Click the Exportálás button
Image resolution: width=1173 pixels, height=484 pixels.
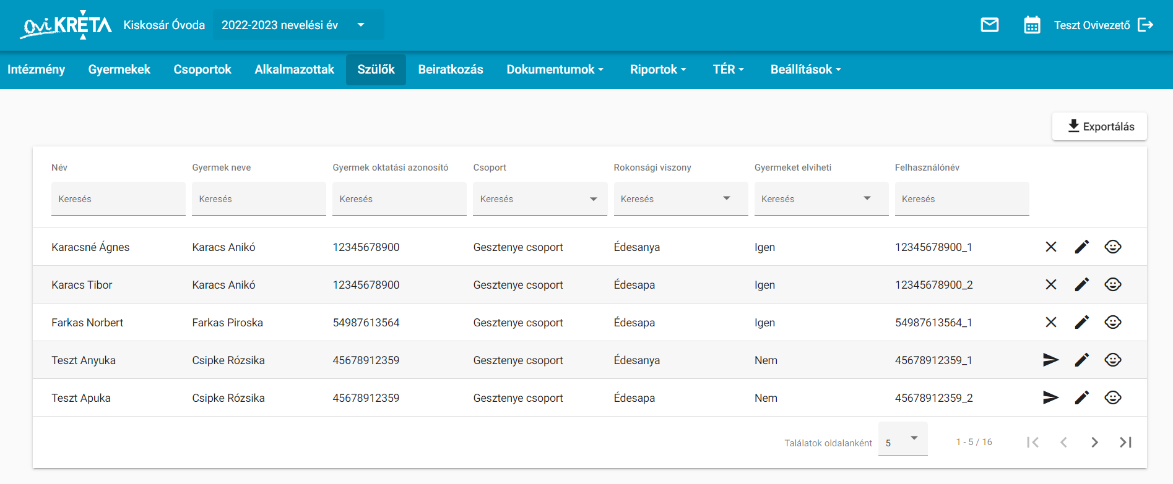coord(1099,126)
